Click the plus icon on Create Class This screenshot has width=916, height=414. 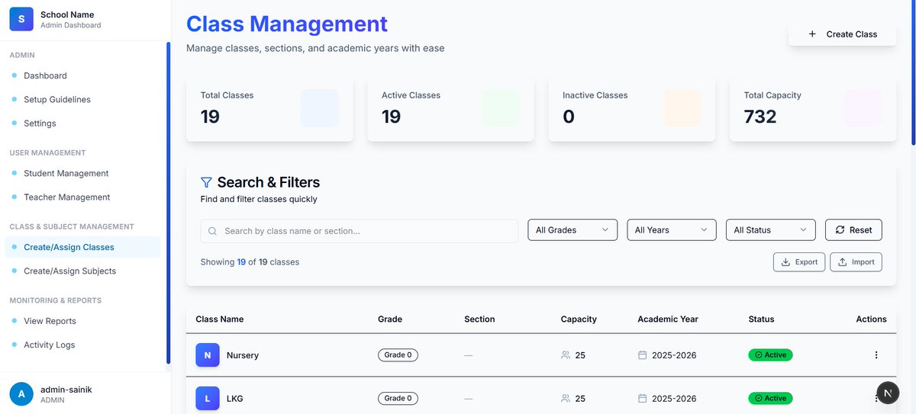point(812,34)
